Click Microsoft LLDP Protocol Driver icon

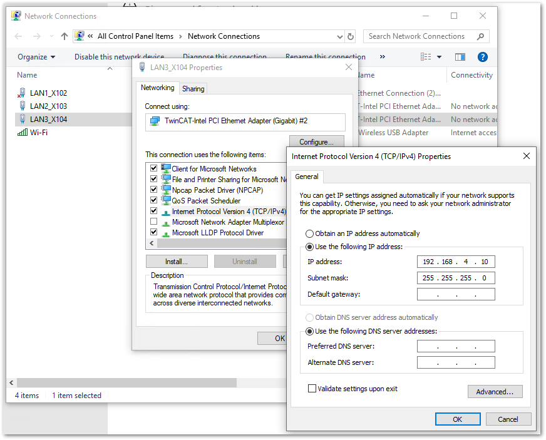tap(166, 233)
